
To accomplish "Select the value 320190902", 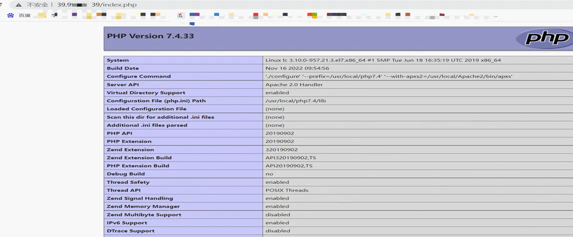I will pyautogui.click(x=281, y=150).
